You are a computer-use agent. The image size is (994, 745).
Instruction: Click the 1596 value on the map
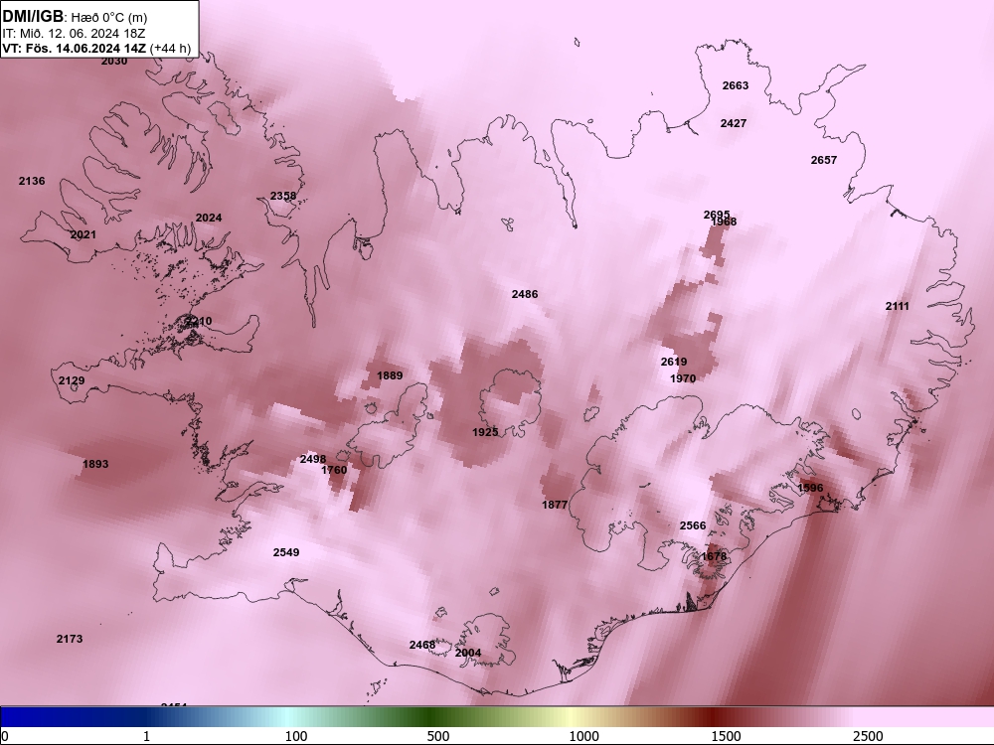pyautogui.click(x=810, y=488)
